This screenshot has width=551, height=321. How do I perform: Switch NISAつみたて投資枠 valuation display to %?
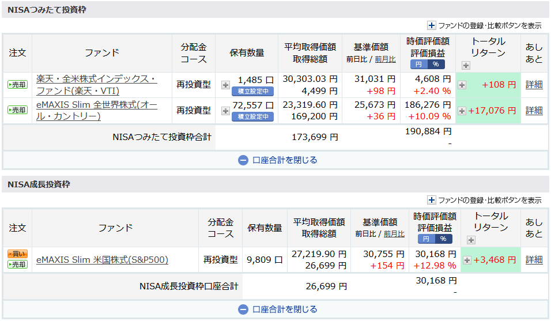pos(436,64)
